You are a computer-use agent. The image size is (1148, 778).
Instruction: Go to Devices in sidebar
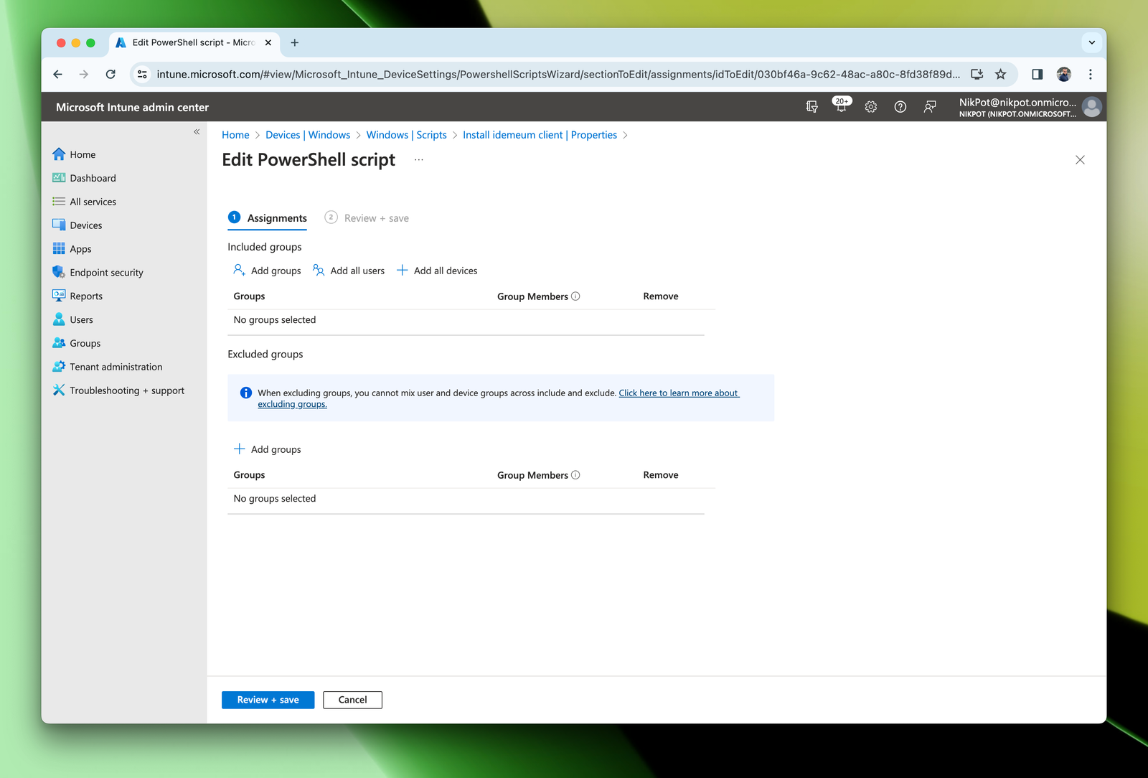tap(85, 225)
